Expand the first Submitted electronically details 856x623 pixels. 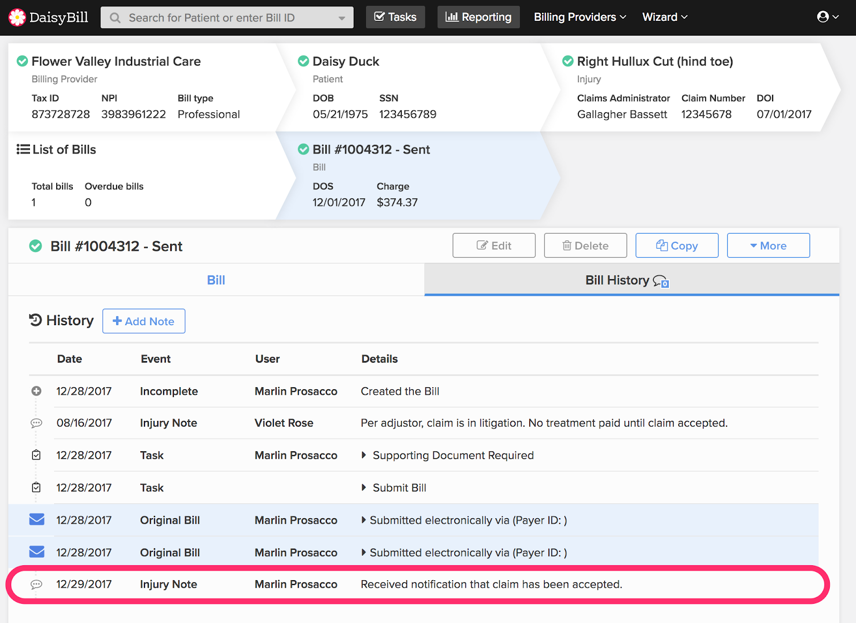(x=364, y=520)
